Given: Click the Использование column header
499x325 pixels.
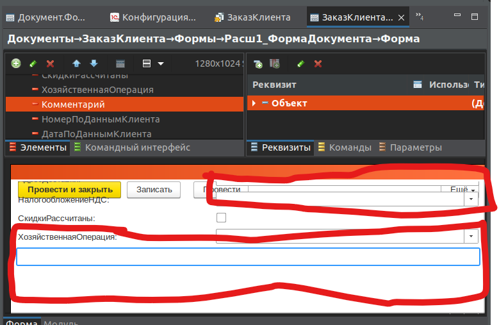Looking at the screenshot, I should tap(448, 85).
